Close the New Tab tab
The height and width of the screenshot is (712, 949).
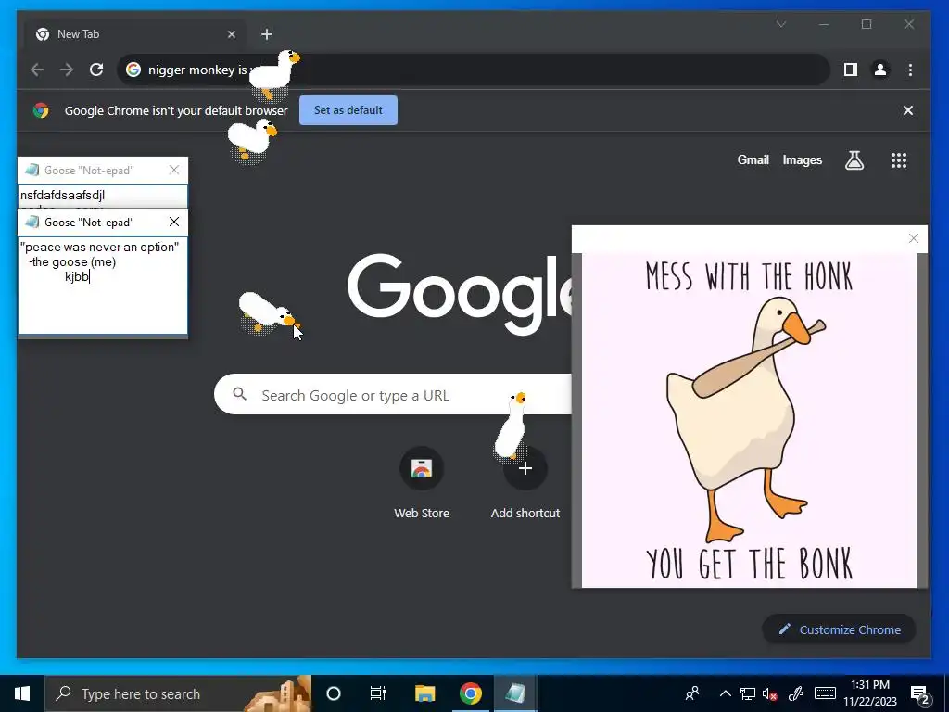[x=231, y=34]
